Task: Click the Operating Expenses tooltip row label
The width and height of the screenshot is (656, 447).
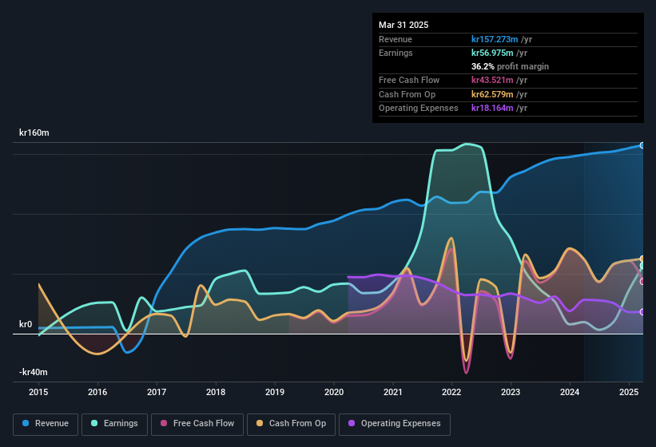Action: tap(419, 109)
